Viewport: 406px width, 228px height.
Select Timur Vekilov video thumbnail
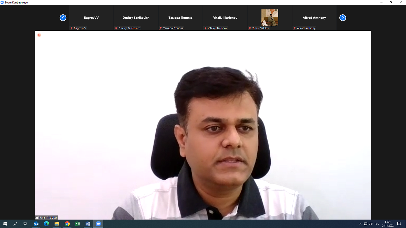(270, 18)
